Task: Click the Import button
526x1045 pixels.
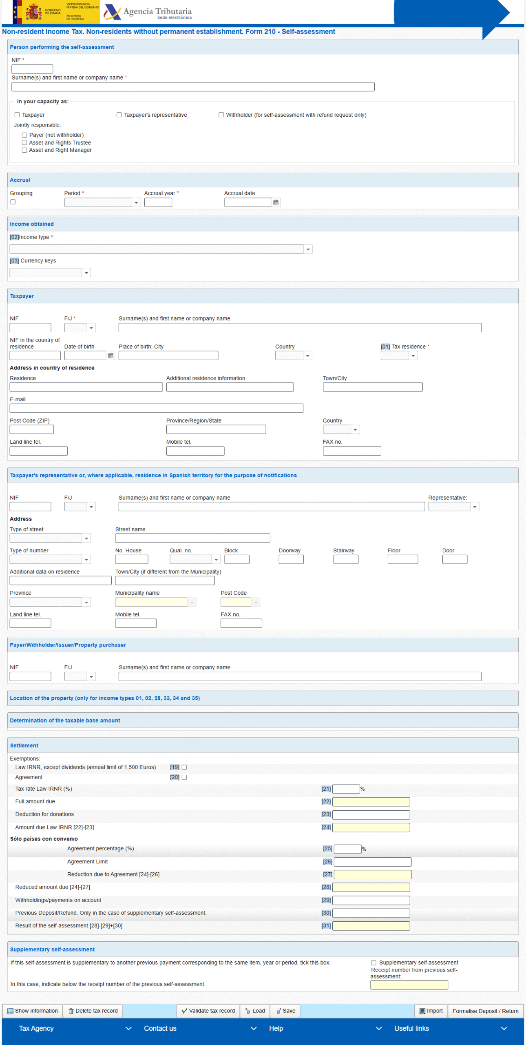Action: (x=431, y=1011)
